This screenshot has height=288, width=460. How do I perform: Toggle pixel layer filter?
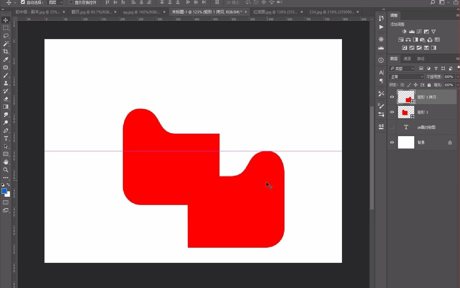(x=421, y=69)
